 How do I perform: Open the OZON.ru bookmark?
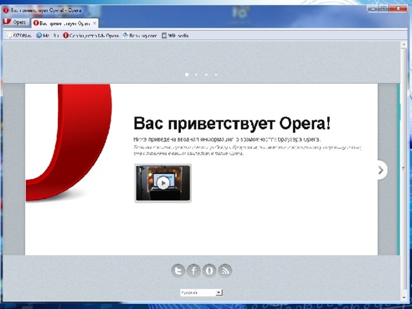(x=19, y=35)
